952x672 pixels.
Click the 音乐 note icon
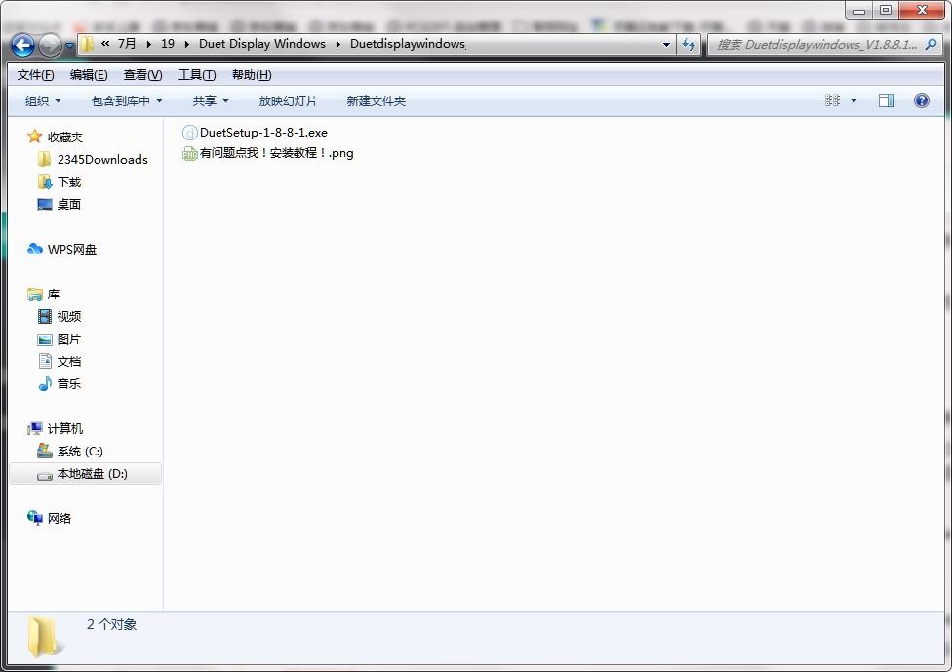pyautogui.click(x=45, y=383)
